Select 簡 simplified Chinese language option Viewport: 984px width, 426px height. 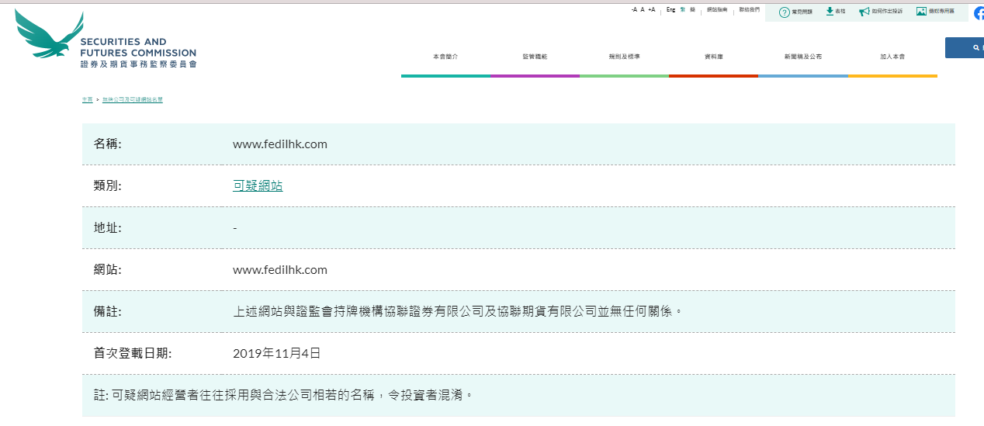692,10
